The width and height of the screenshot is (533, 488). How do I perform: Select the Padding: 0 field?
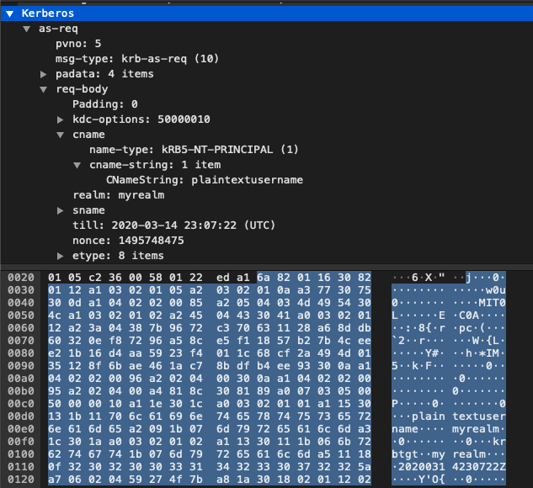coord(104,104)
